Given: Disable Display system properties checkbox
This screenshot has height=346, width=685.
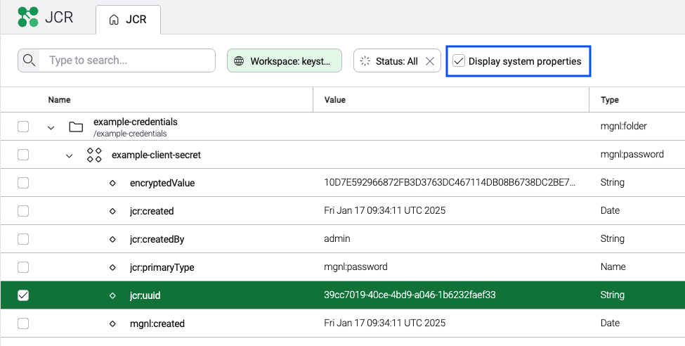Looking at the screenshot, I should click(459, 61).
